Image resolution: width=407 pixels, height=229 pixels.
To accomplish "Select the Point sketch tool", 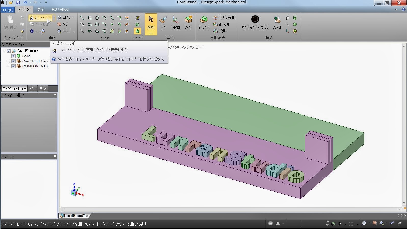I will (x=112, y=24).
